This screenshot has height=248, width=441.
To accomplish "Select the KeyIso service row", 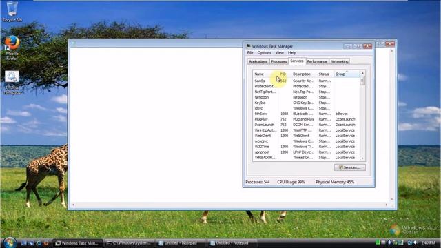I will (306, 103).
